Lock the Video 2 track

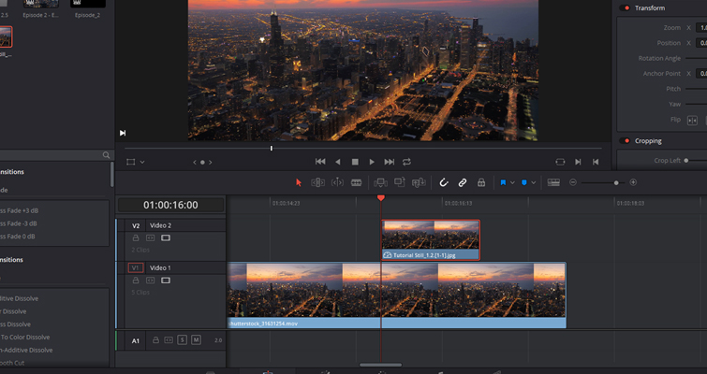click(x=136, y=237)
